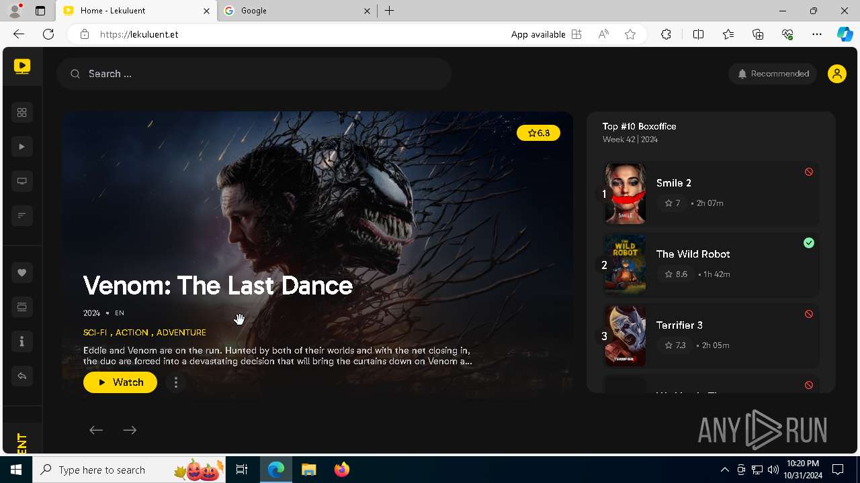
Task: Switch to the Google browser tab
Action: click(297, 11)
